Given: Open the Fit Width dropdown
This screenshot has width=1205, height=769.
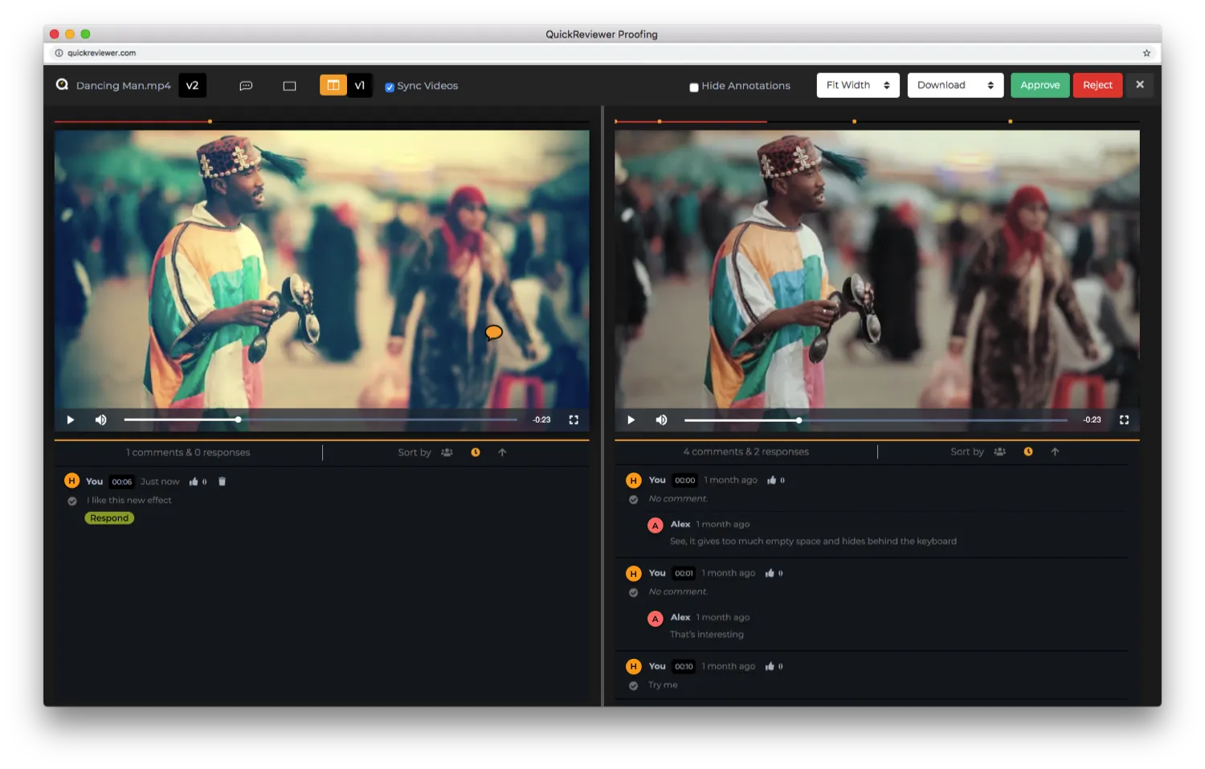Looking at the screenshot, I should pyautogui.click(x=857, y=85).
